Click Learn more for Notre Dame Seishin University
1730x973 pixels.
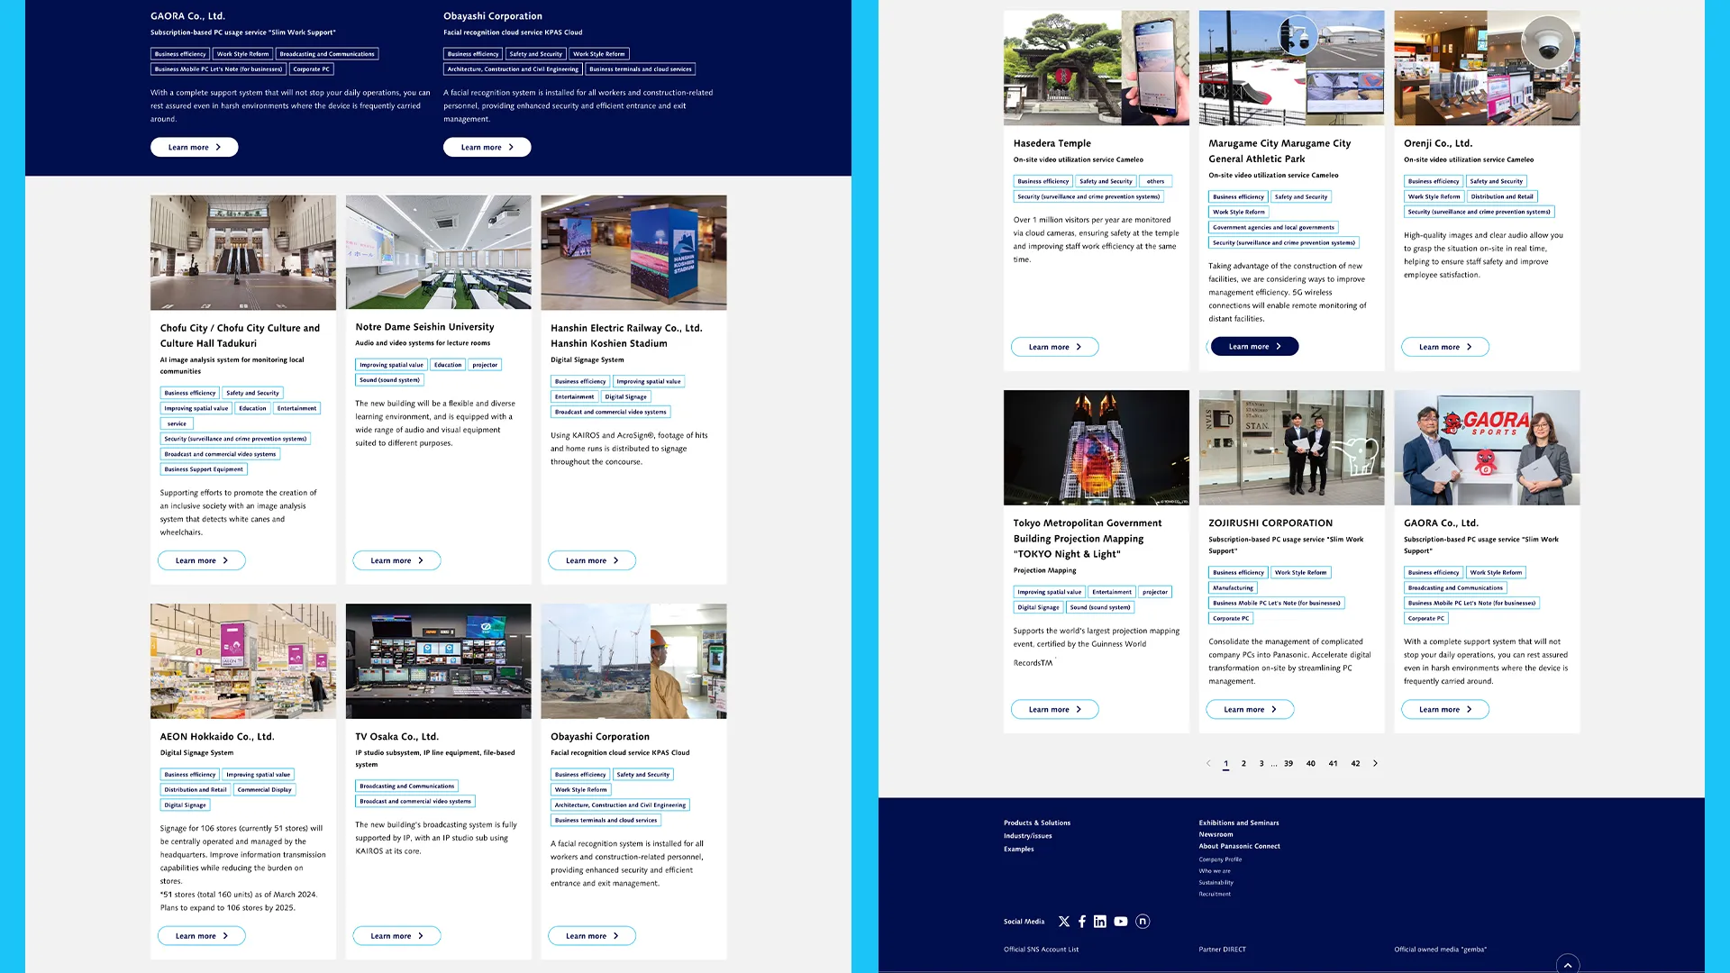pyautogui.click(x=396, y=560)
